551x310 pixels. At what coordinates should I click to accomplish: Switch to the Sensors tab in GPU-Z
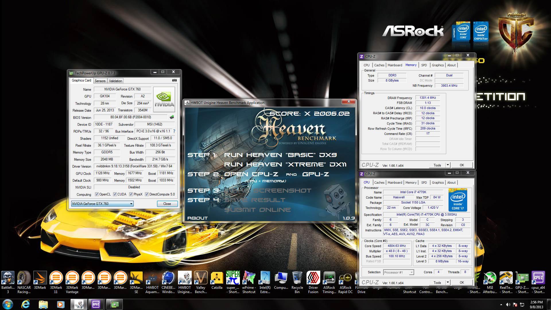(x=100, y=81)
